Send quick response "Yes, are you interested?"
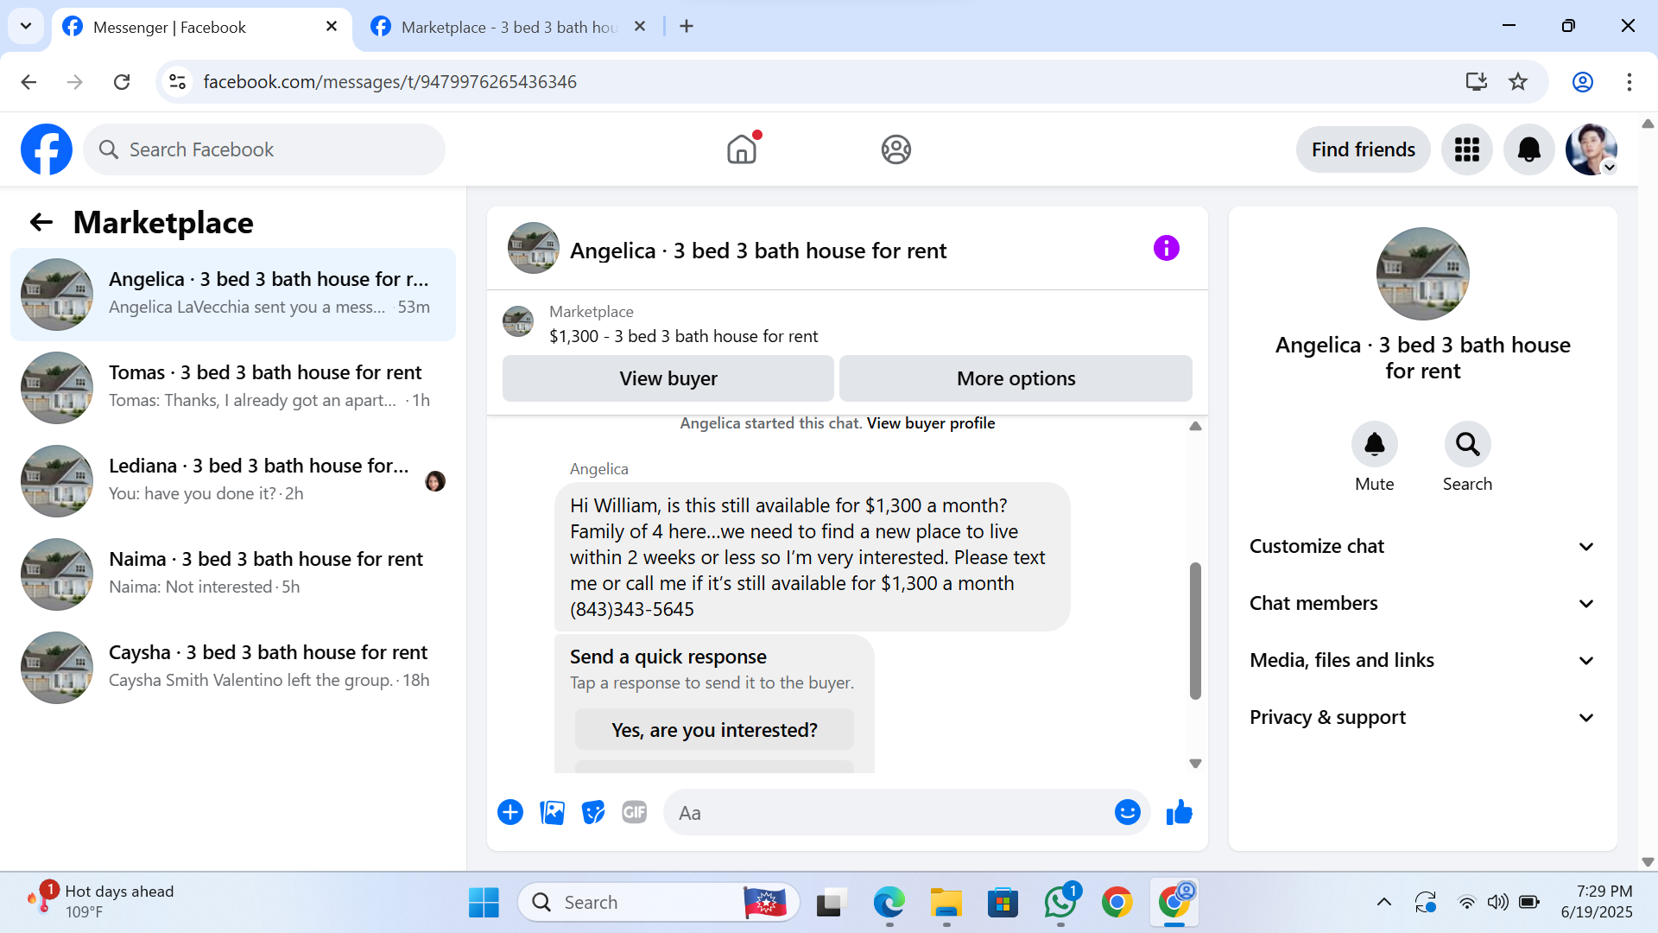 [x=714, y=730]
